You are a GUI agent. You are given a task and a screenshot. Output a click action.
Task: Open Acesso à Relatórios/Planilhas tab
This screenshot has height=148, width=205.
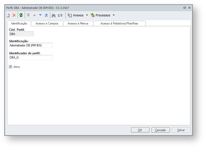[x=119, y=23]
